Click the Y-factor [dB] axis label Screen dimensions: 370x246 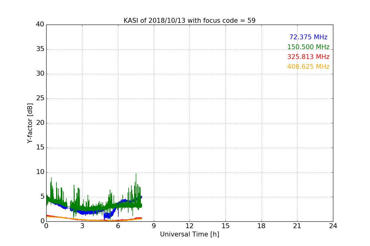[30, 123]
